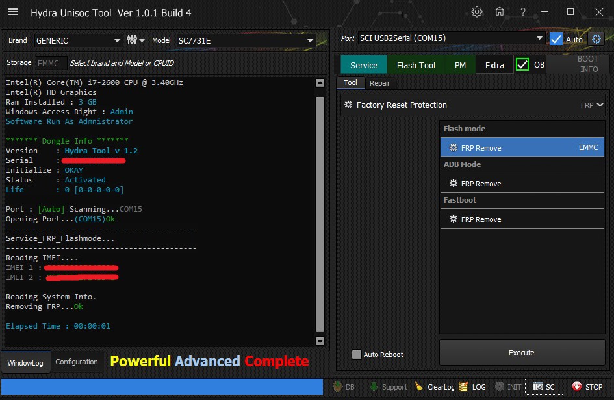The height and width of the screenshot is (400, 614).
Task: Switch to the Service tab
Action: coord(364,65)
